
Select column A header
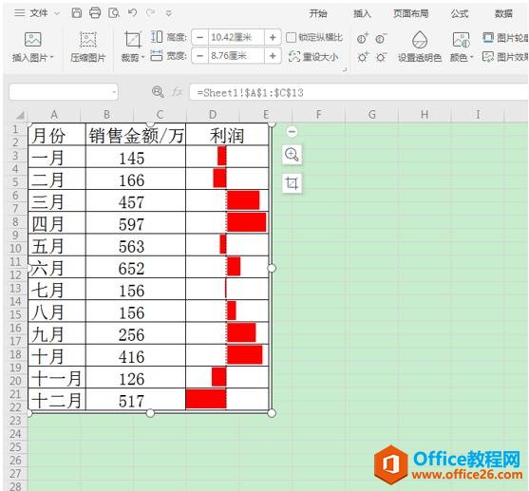(x=54, y=115)
